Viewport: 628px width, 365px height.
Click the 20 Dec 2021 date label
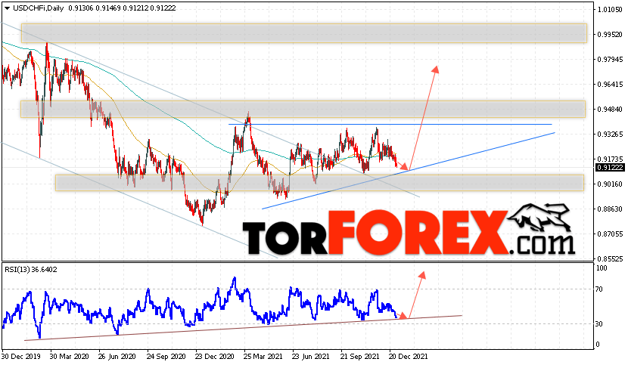point(409,356)
